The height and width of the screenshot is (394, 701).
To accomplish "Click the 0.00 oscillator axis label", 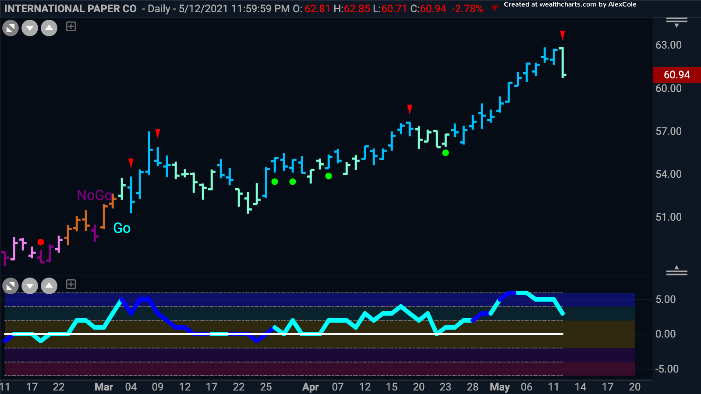I will tap(666, 334).
